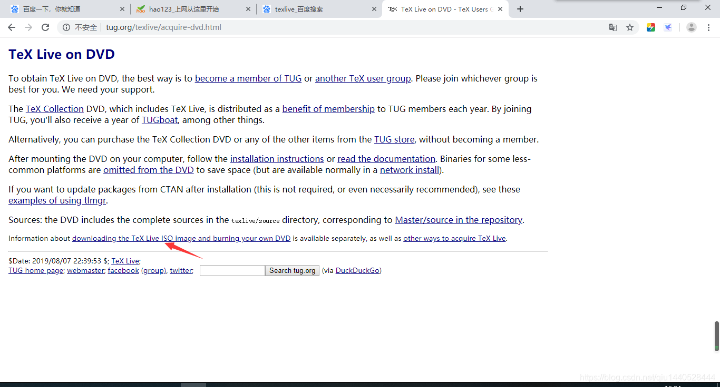Open 'examples of using tlmgr' link
The image size is (720, 387).
[58, 200]
